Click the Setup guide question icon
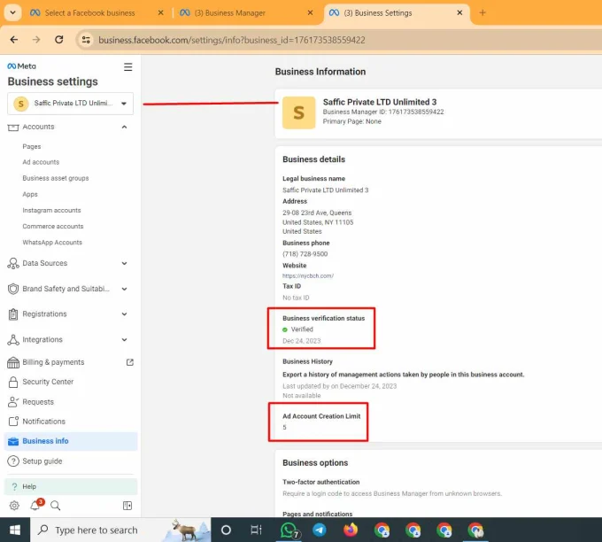The height and width of the screenshot is (542, 602). 13,461
